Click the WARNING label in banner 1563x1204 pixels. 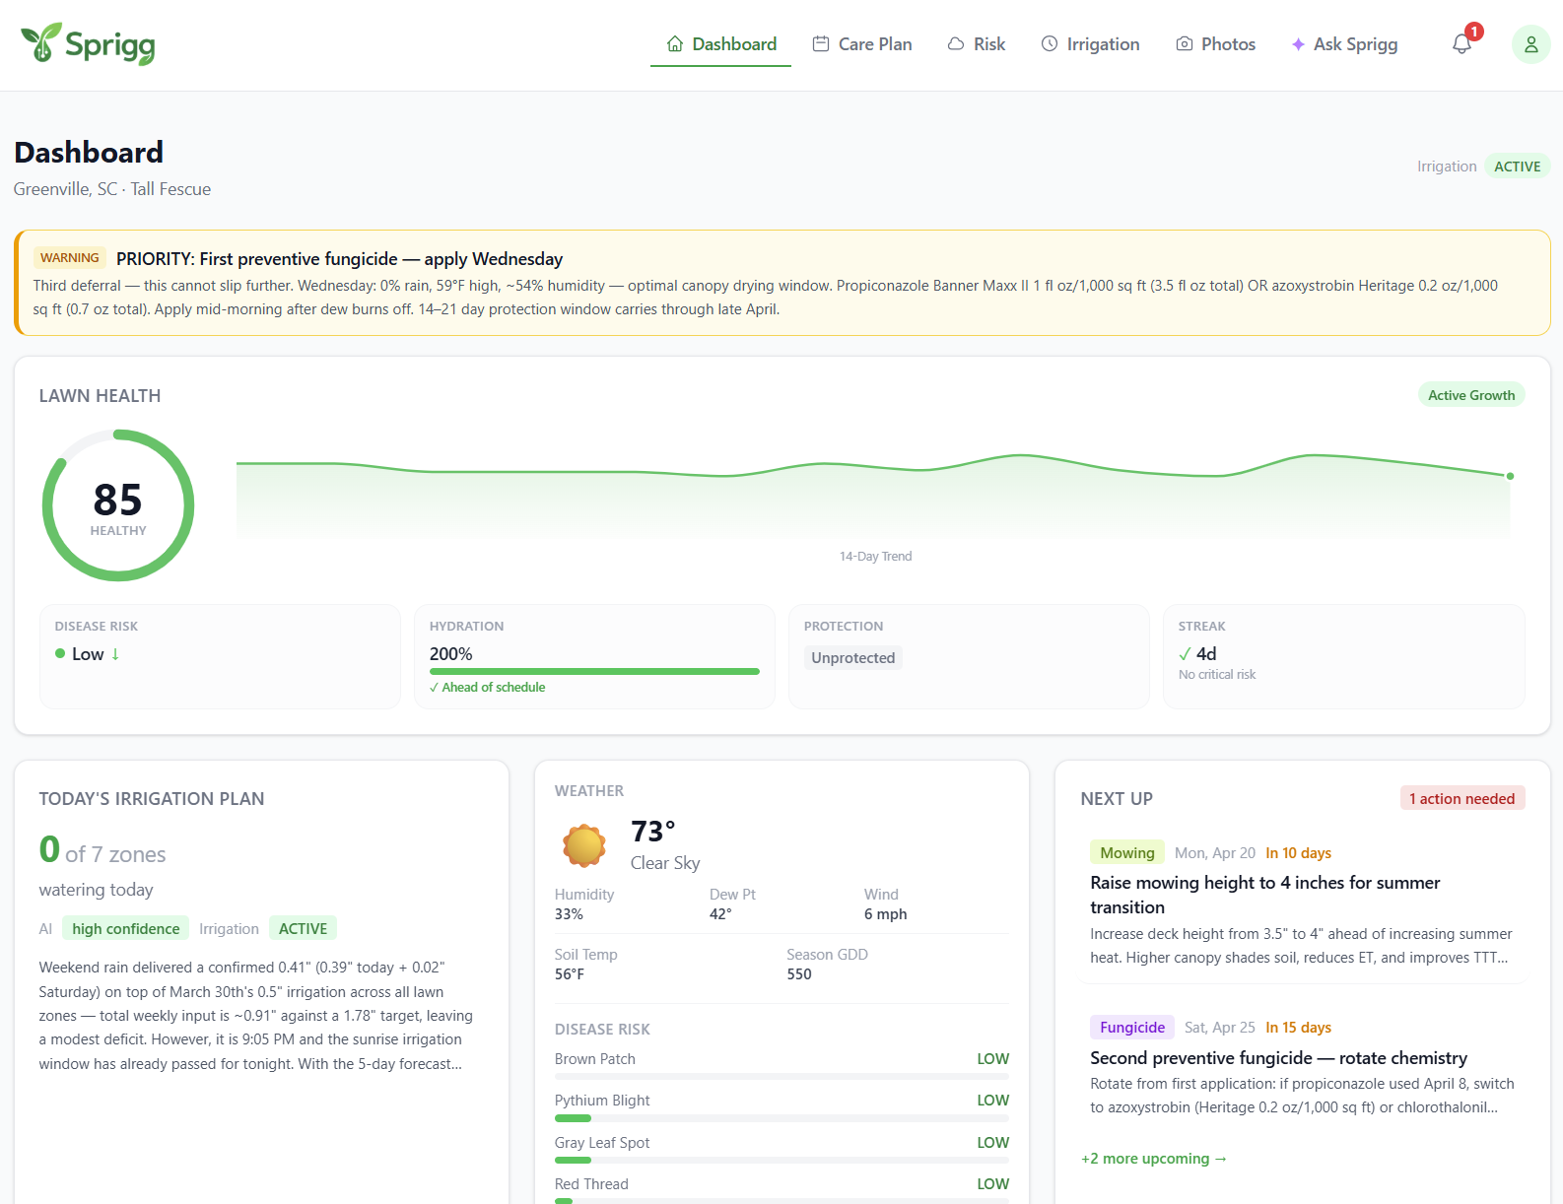70,258
